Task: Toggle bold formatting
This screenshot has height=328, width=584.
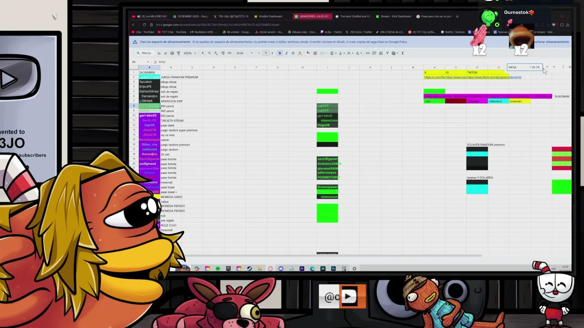Action: 280,53
